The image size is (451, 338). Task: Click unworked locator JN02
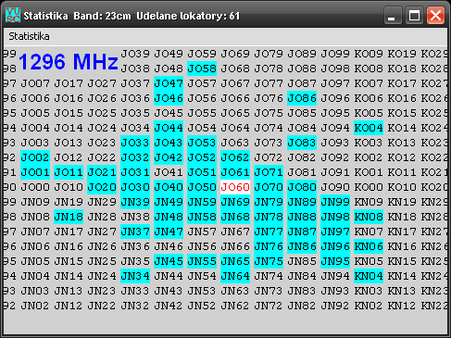(x=35, y=306)
